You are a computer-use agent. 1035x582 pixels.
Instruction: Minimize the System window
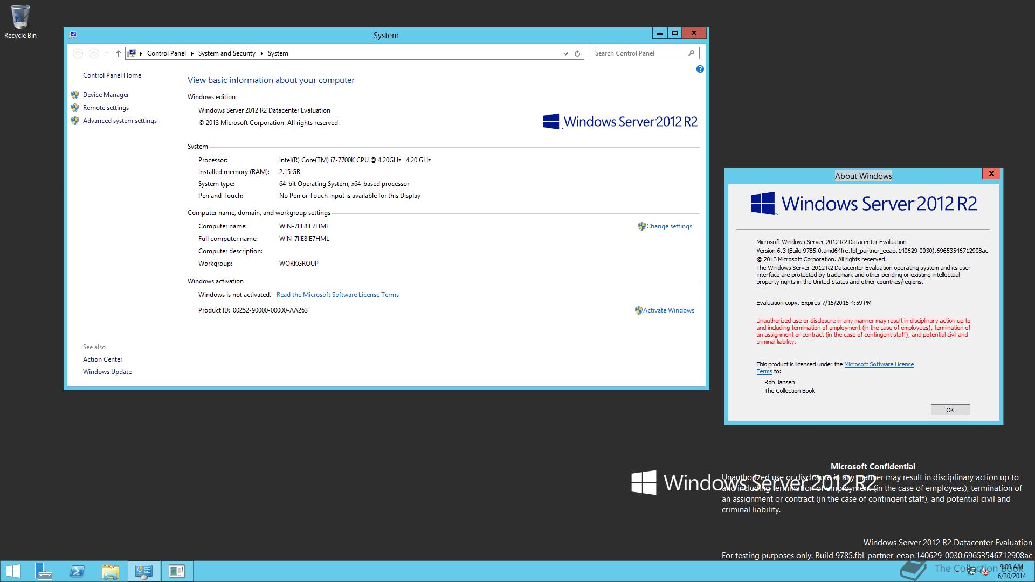point(659,33)
